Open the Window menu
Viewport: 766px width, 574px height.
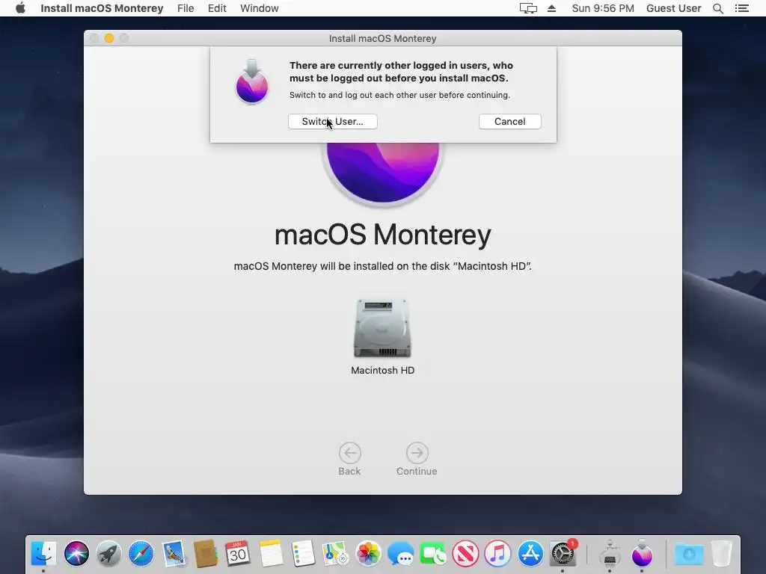260,8
